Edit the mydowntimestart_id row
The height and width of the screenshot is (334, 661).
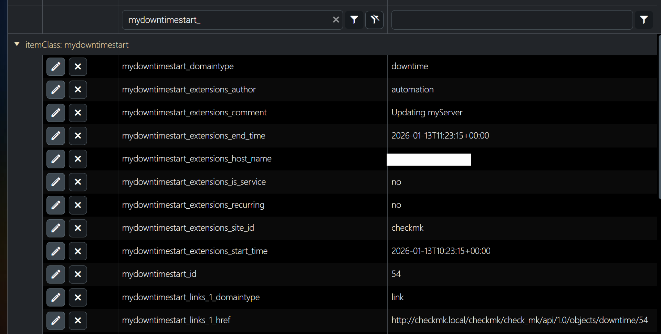coord(56,274)
